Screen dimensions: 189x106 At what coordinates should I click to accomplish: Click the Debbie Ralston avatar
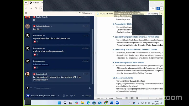coord(28,26)
